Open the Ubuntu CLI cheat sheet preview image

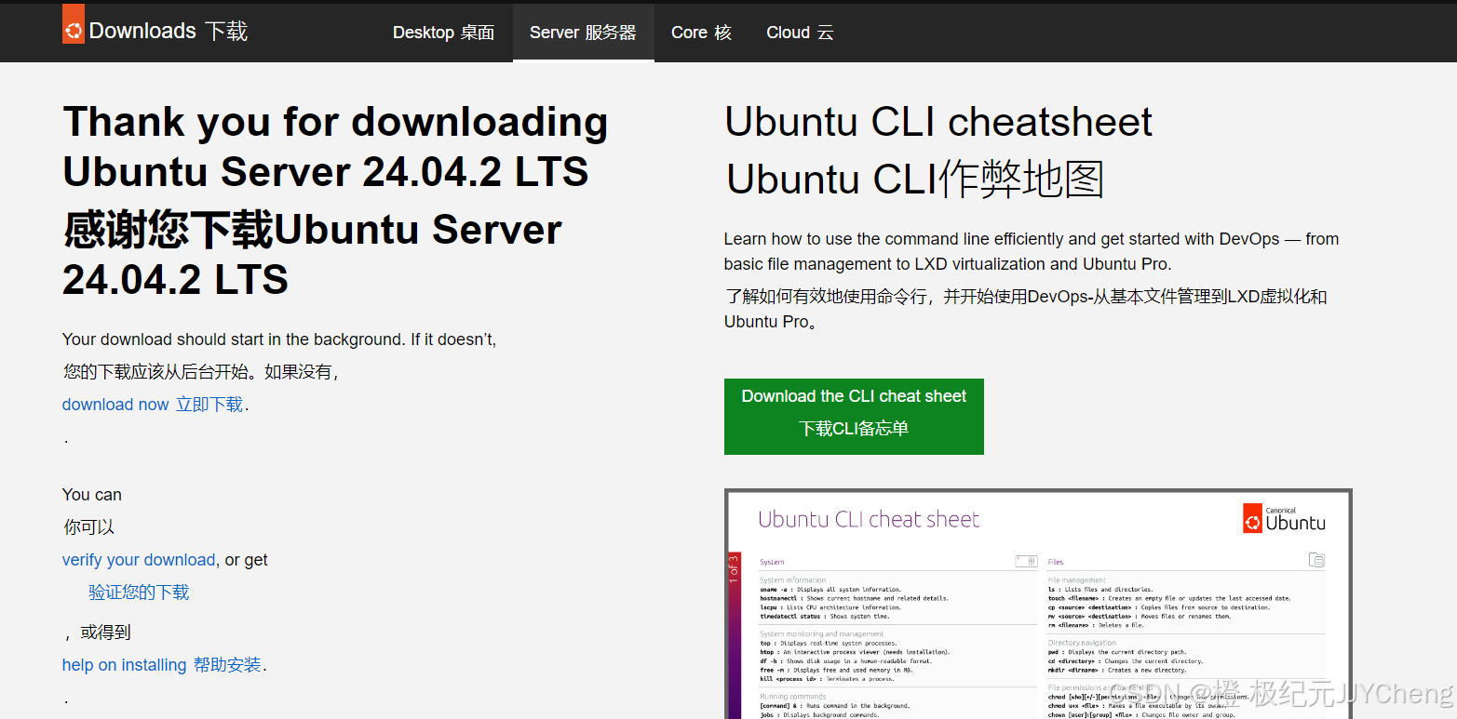tap(1038, 605)
